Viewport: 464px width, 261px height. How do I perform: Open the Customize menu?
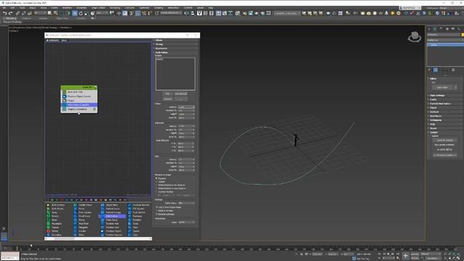pos(144,8)
